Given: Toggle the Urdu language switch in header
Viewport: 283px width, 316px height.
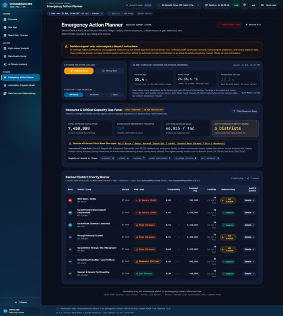Looking at the screenshot, I should point(253,6).
